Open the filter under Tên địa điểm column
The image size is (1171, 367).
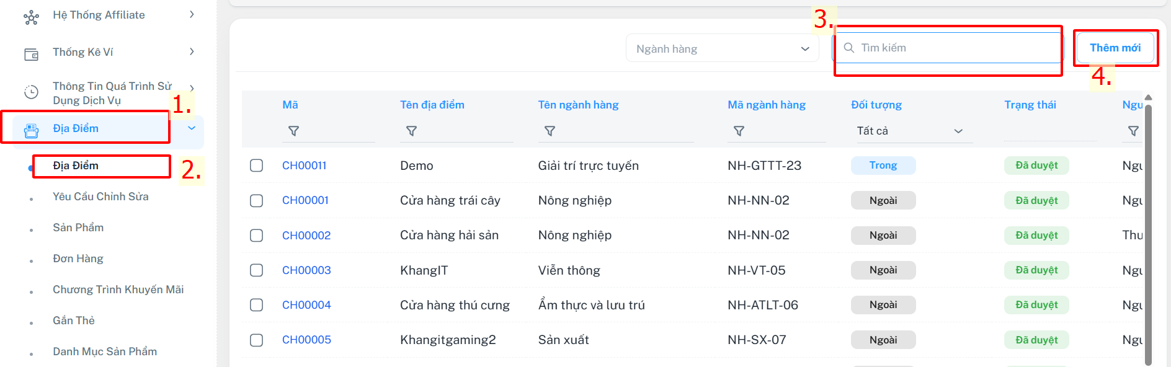(x=411, y=131)
